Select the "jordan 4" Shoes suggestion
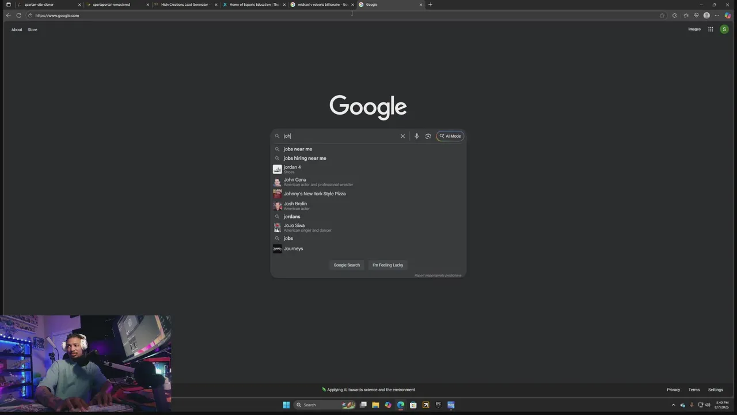The height and width of the screenshot is (415, 737). tap(368, 169)
